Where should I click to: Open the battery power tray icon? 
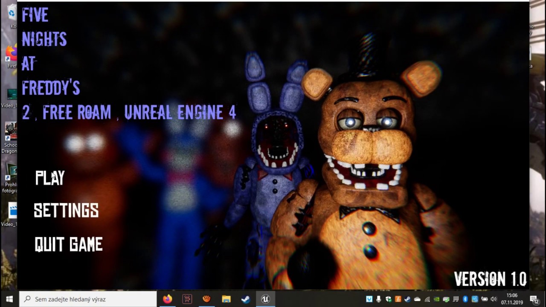485,299
